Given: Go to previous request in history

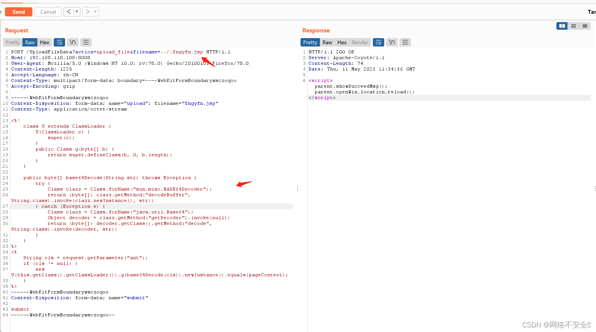Looking at the screenshot, I should click(69, 12).
